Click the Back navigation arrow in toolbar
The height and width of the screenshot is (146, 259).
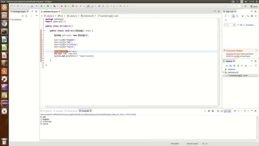[121, 6]
